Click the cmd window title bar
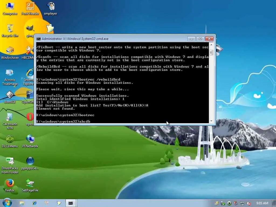This screenshot has height=207, width=276. click(113, 39)
